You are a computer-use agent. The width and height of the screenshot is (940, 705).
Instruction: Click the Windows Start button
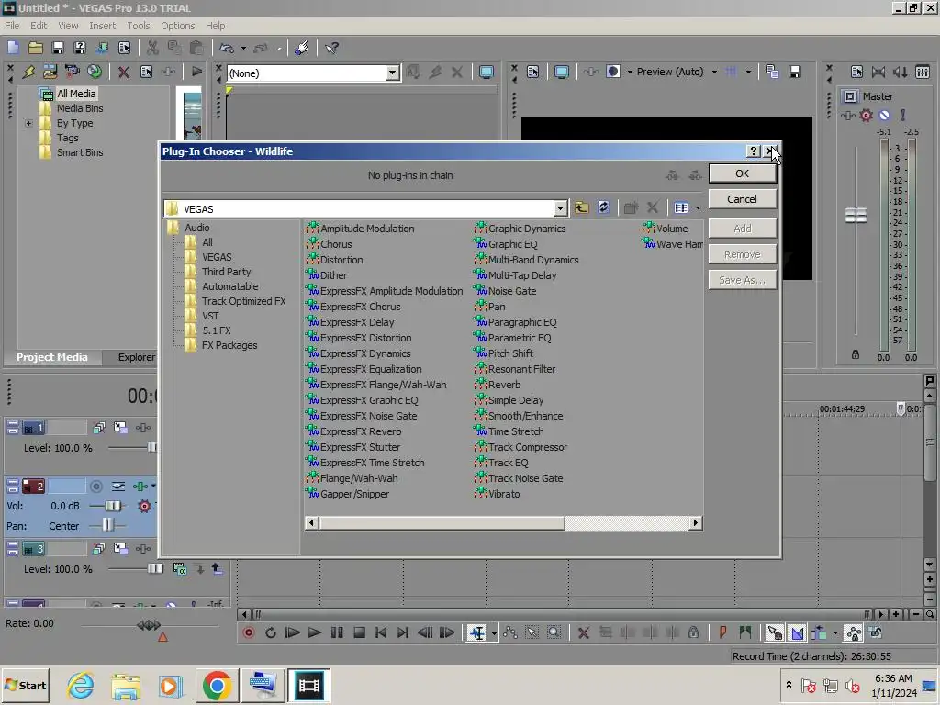(26, 685)
